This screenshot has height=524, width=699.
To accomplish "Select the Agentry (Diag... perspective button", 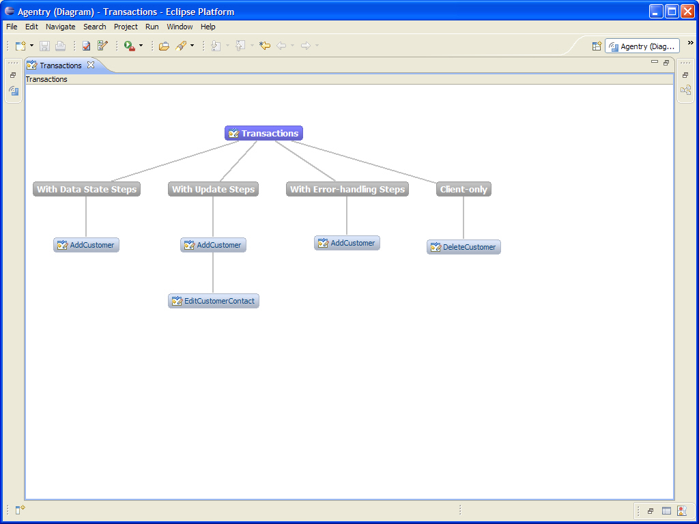I will (642, 46).
